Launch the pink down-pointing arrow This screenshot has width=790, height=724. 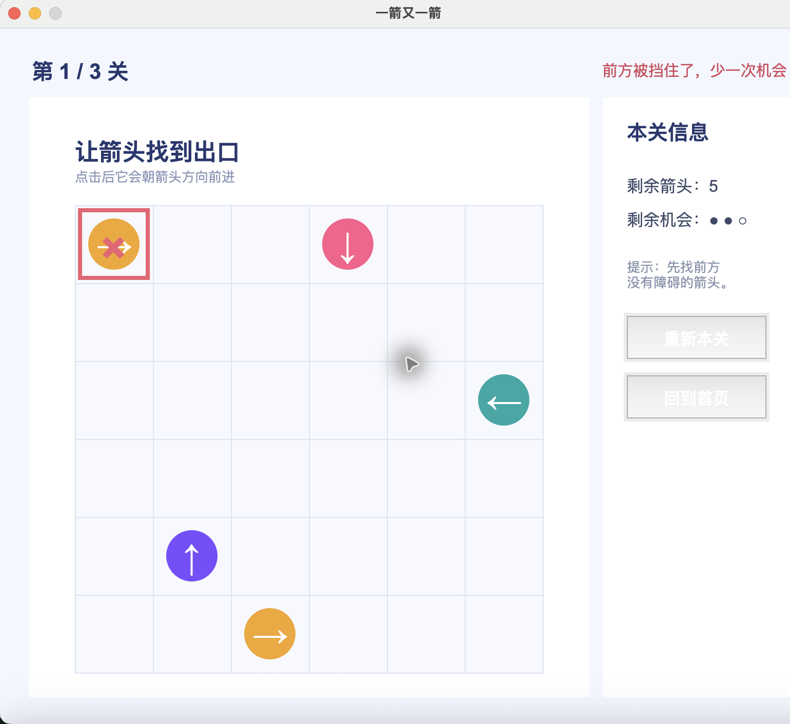pos(348,244)
